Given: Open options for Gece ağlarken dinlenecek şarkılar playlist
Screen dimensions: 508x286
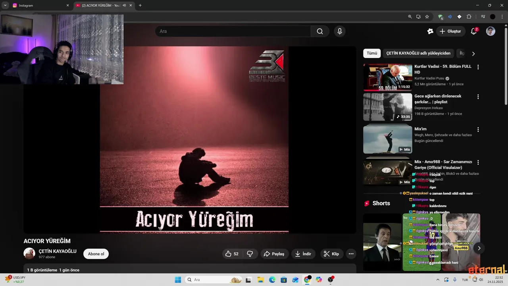Looking at the screenshot, I should [478, 97].
